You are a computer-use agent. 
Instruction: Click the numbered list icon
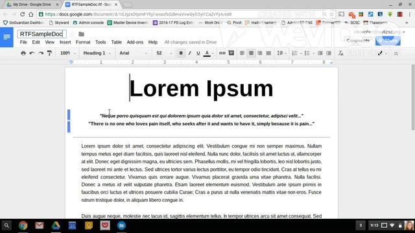click(x=294, y=53)
